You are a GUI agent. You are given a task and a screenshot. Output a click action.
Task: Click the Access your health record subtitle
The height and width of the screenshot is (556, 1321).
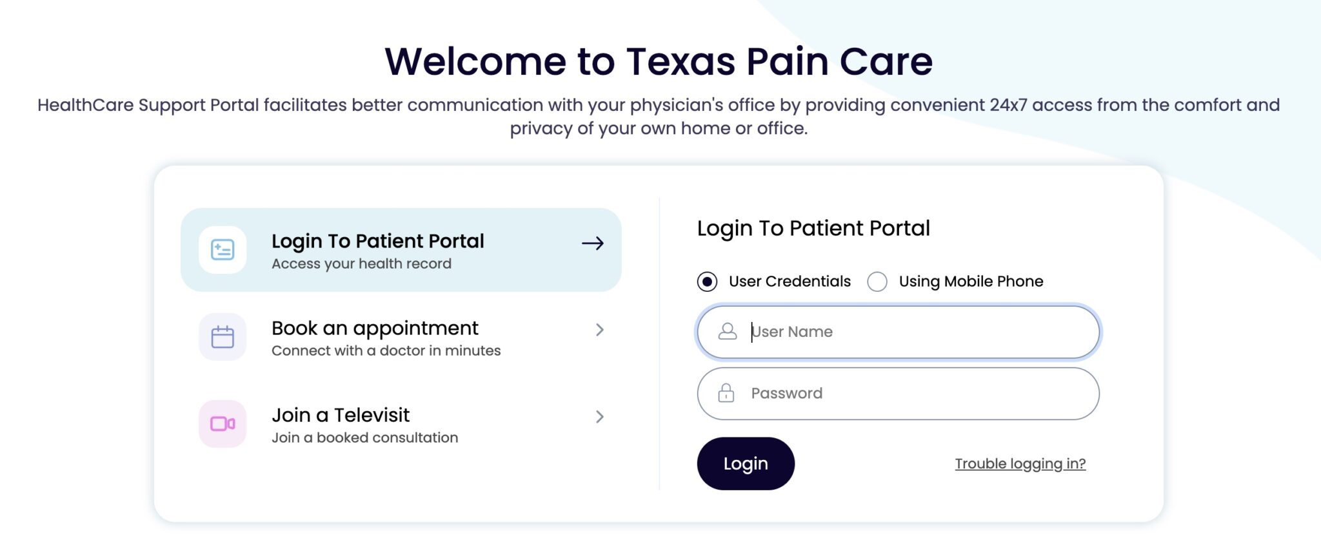coord(361,264)
